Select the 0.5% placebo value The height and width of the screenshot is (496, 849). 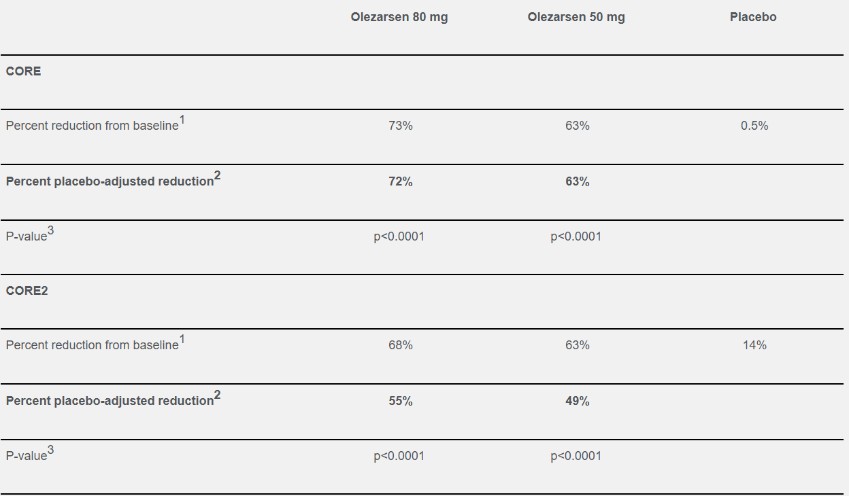[x=754, y=126]
